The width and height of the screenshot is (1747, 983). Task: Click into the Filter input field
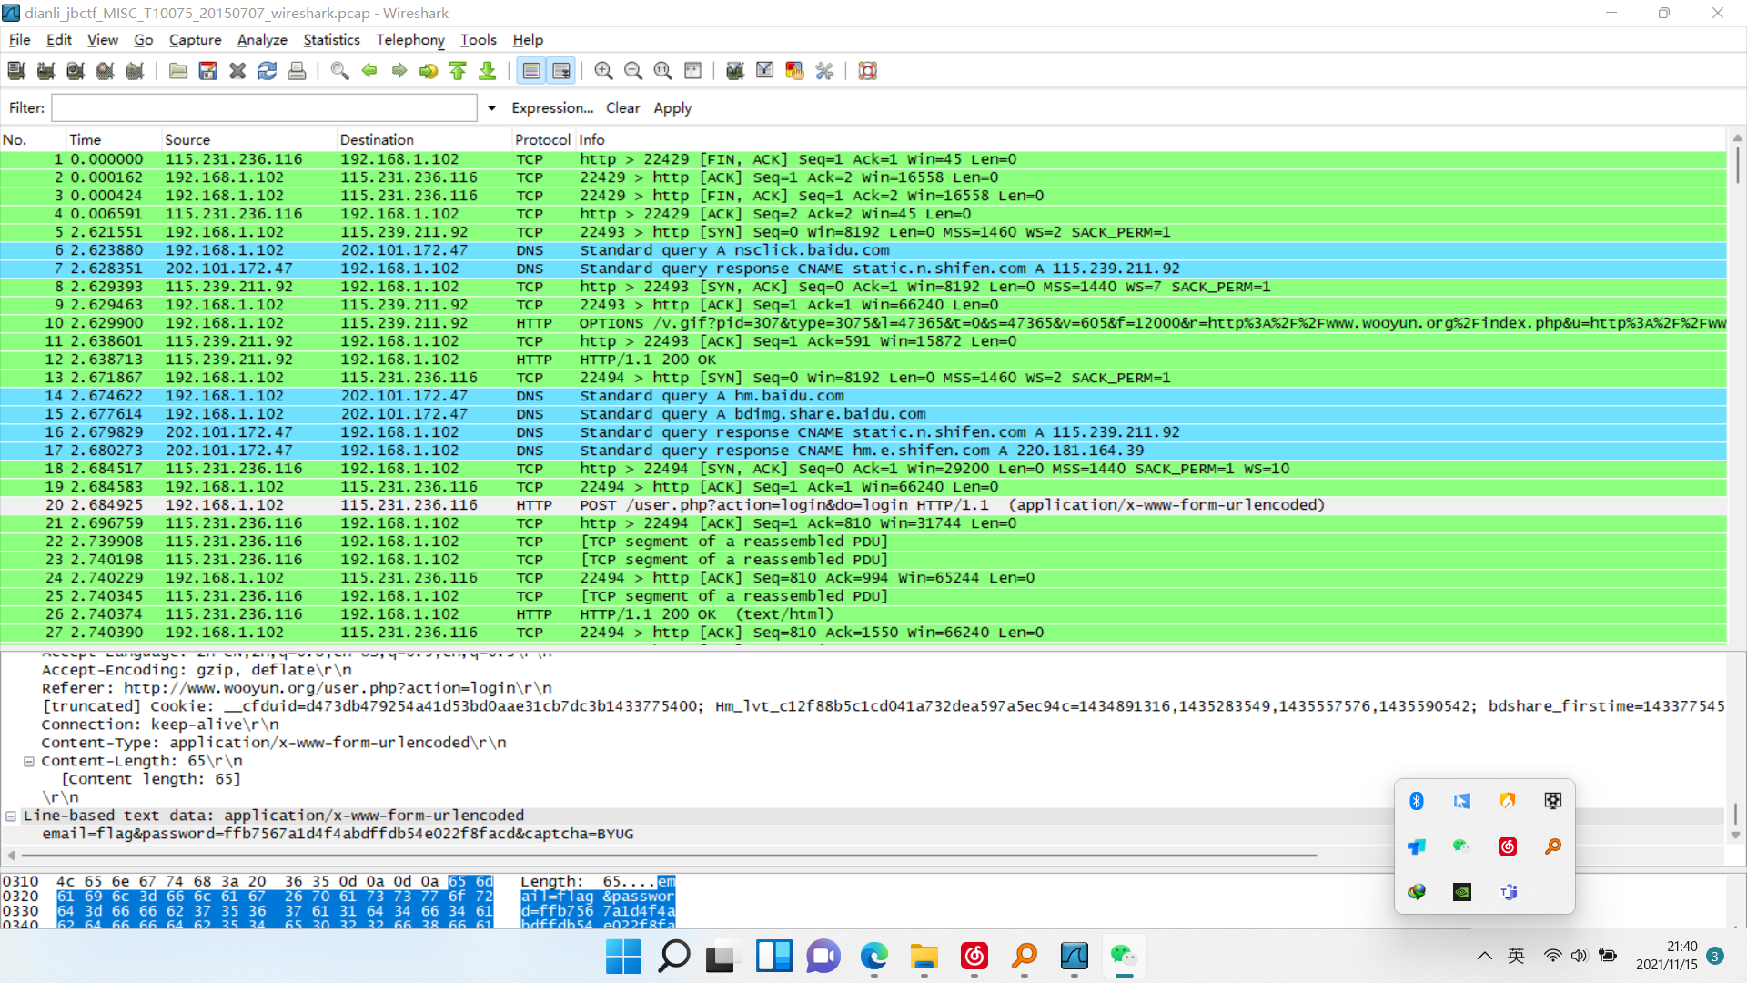(x=264, y=108)
